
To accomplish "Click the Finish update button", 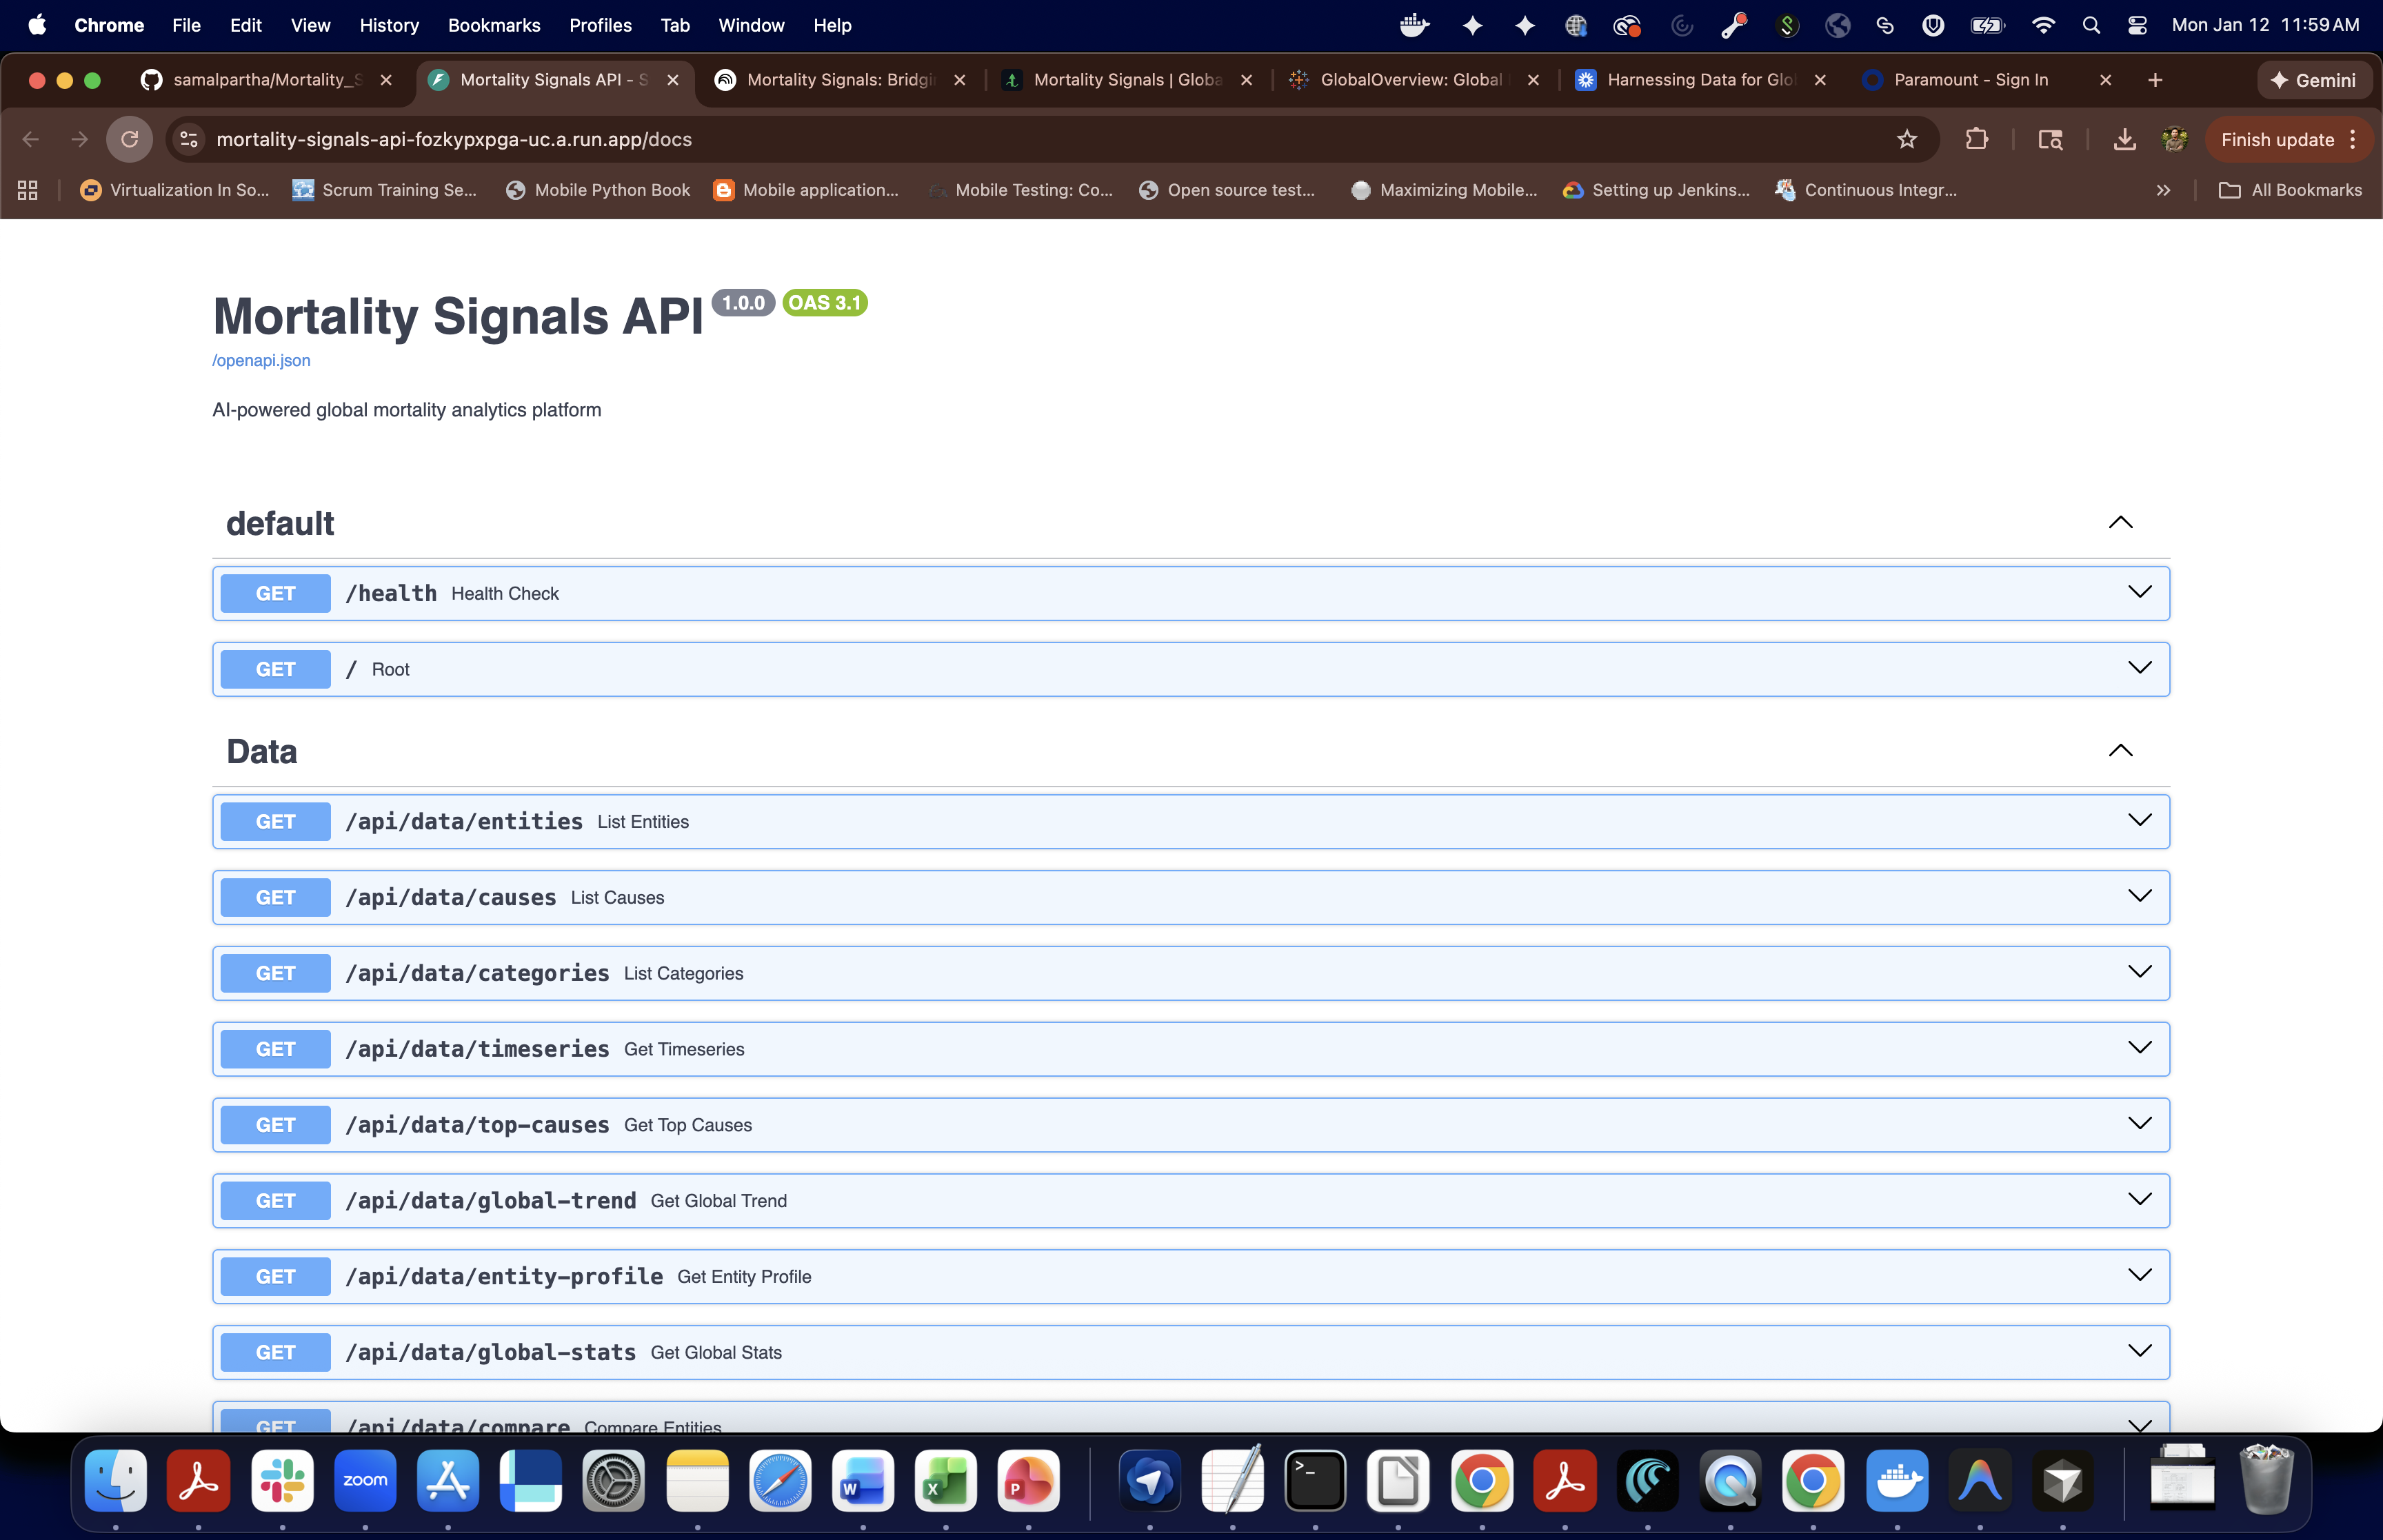I will click(x=2277, y=139).
